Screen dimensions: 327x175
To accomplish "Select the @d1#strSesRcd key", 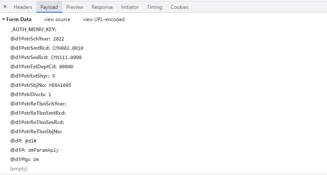I will pyautogui.click(x=29, y=57).
